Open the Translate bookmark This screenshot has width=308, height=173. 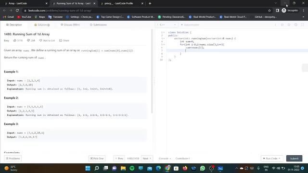55,17
